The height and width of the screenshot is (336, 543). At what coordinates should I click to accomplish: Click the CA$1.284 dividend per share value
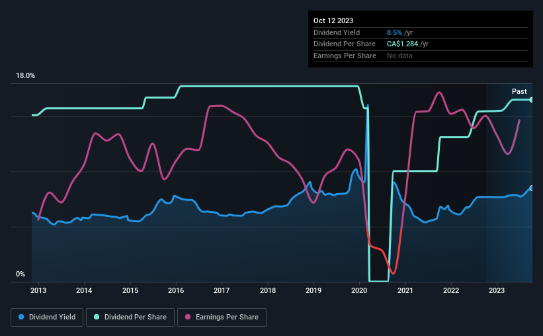tap(402, 44)
